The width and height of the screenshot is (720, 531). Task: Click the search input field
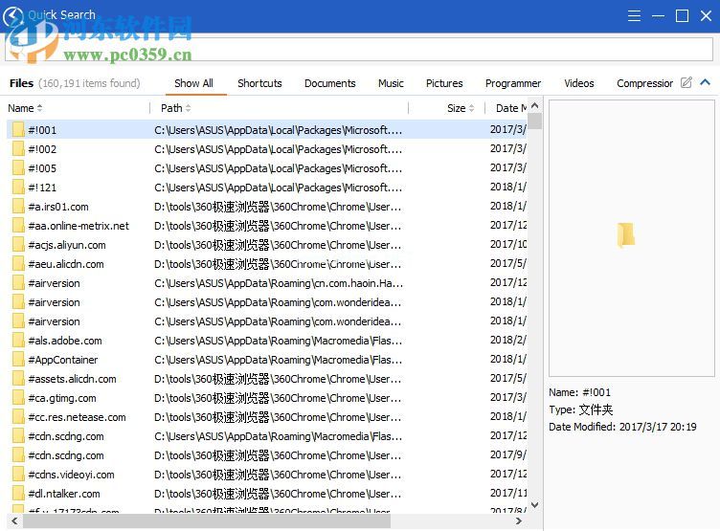[x=359, y=49]
